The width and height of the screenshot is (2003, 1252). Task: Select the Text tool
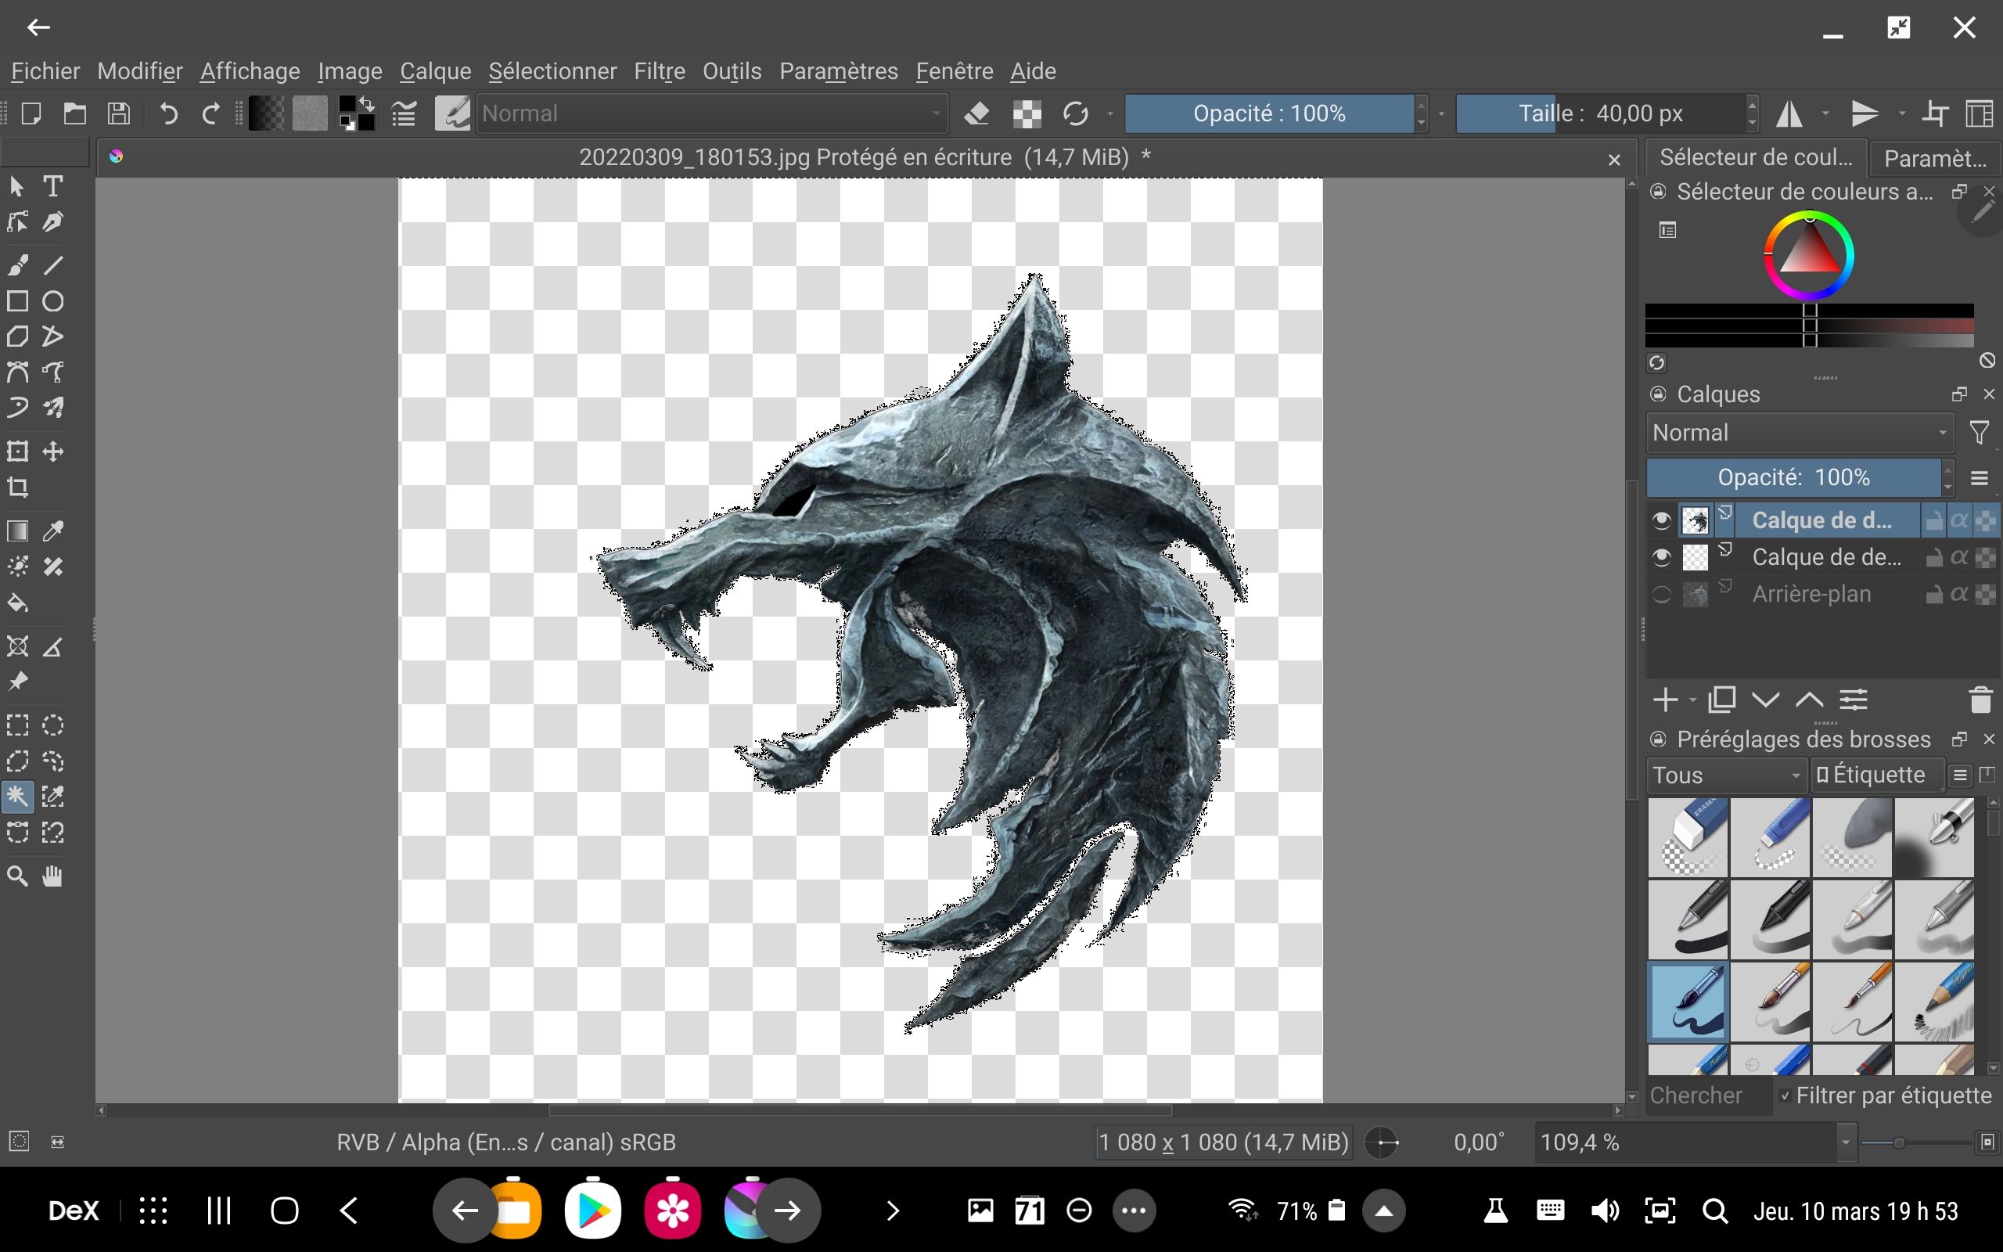tap(53, 186)
